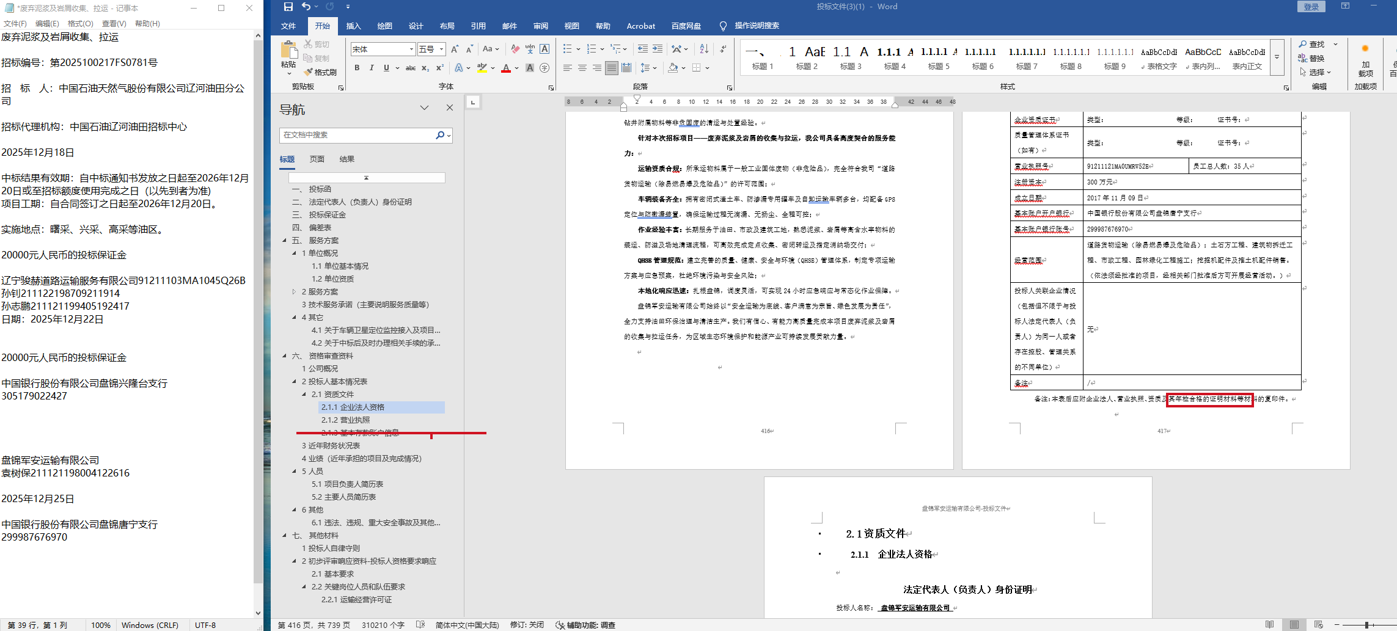Open the font size dropdown (五号)
This screenshot has width=1397, height=631.
point(441,49)
